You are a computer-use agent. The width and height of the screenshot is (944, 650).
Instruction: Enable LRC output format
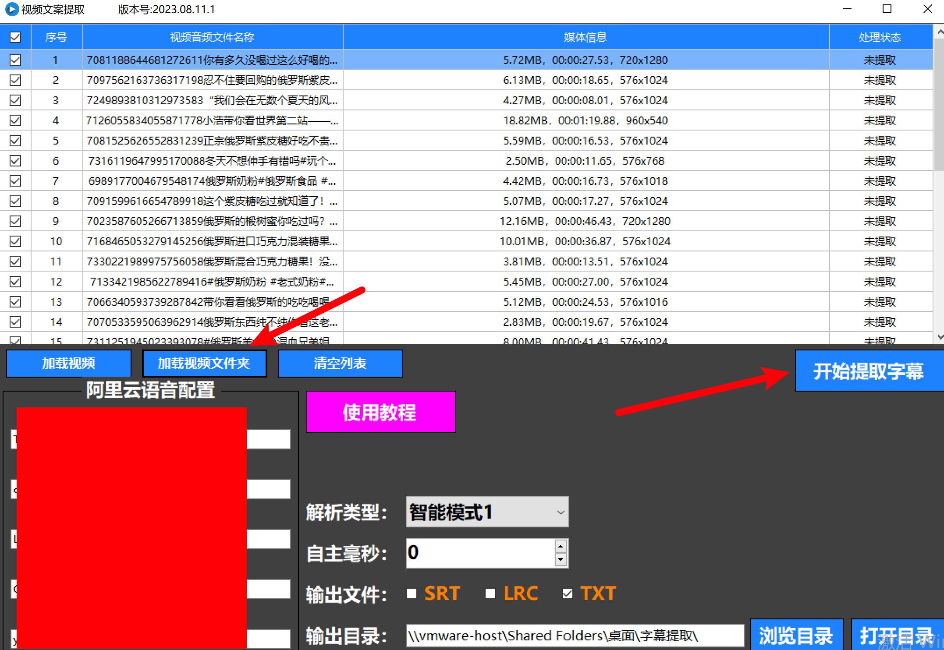tap(490, 593)
